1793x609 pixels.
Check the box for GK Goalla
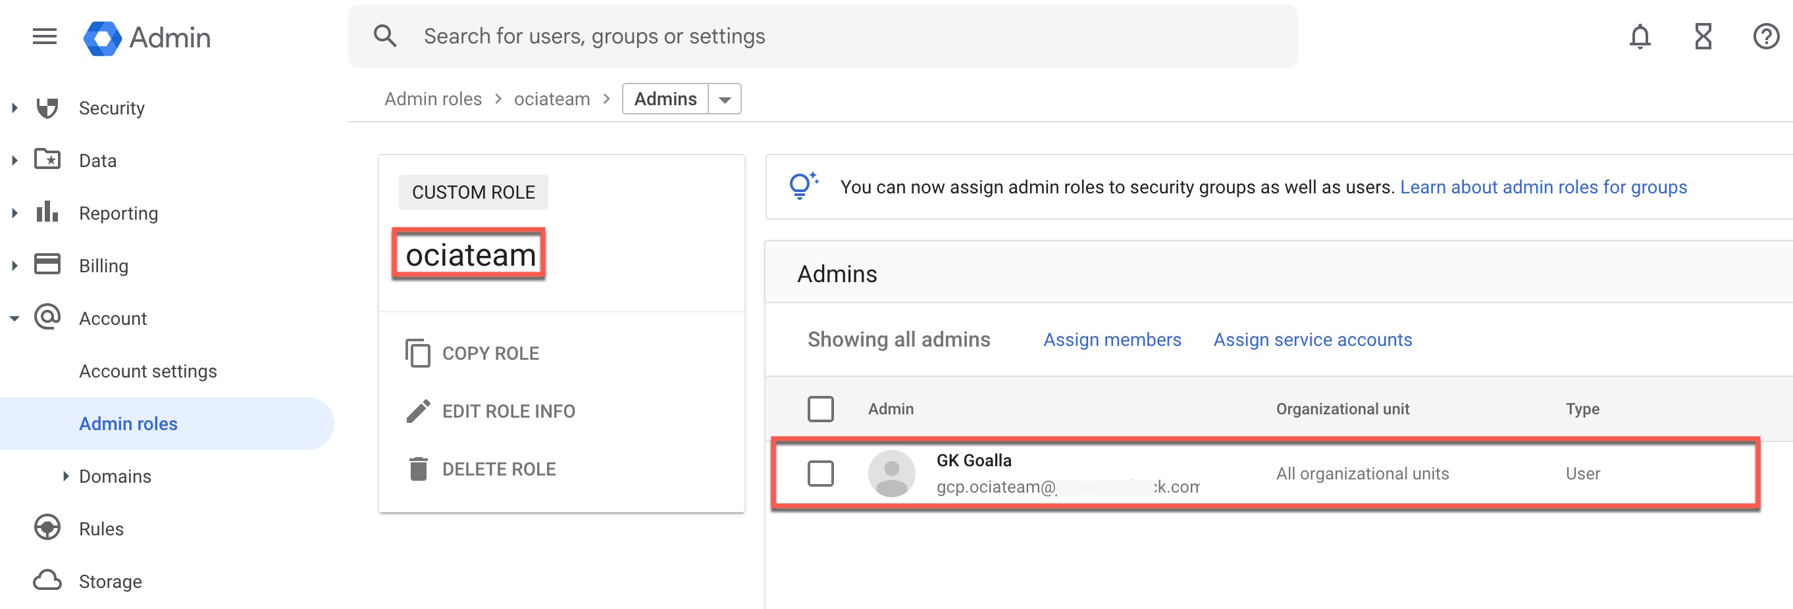point(820,474)
